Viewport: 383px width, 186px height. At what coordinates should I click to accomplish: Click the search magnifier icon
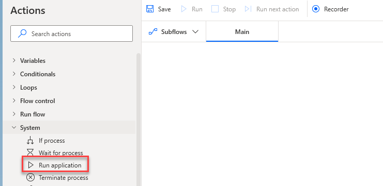coord(22,33)
